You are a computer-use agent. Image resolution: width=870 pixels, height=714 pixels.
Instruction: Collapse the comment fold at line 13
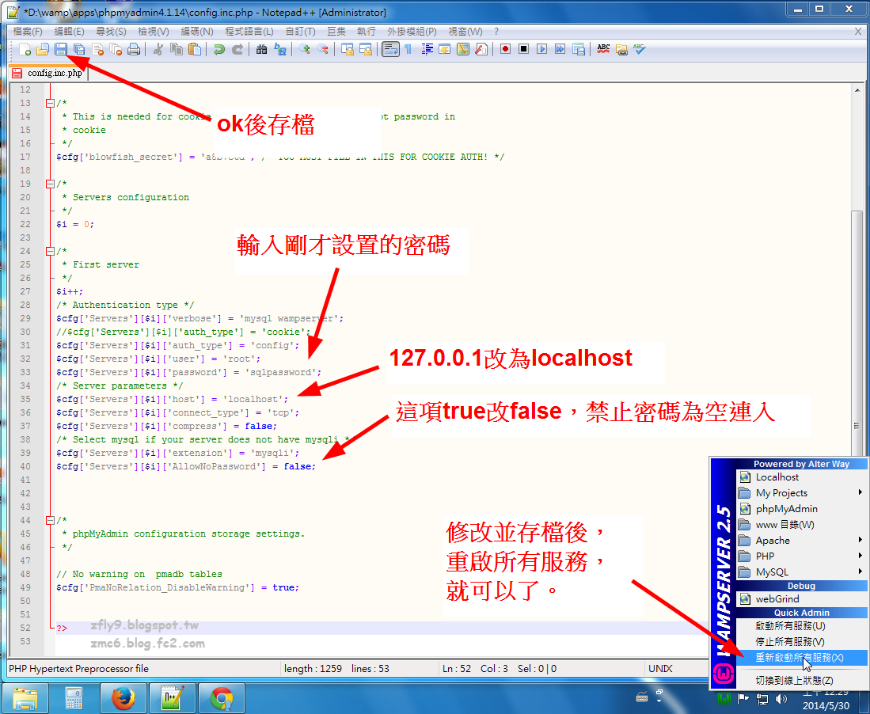[x=50, y=103]
